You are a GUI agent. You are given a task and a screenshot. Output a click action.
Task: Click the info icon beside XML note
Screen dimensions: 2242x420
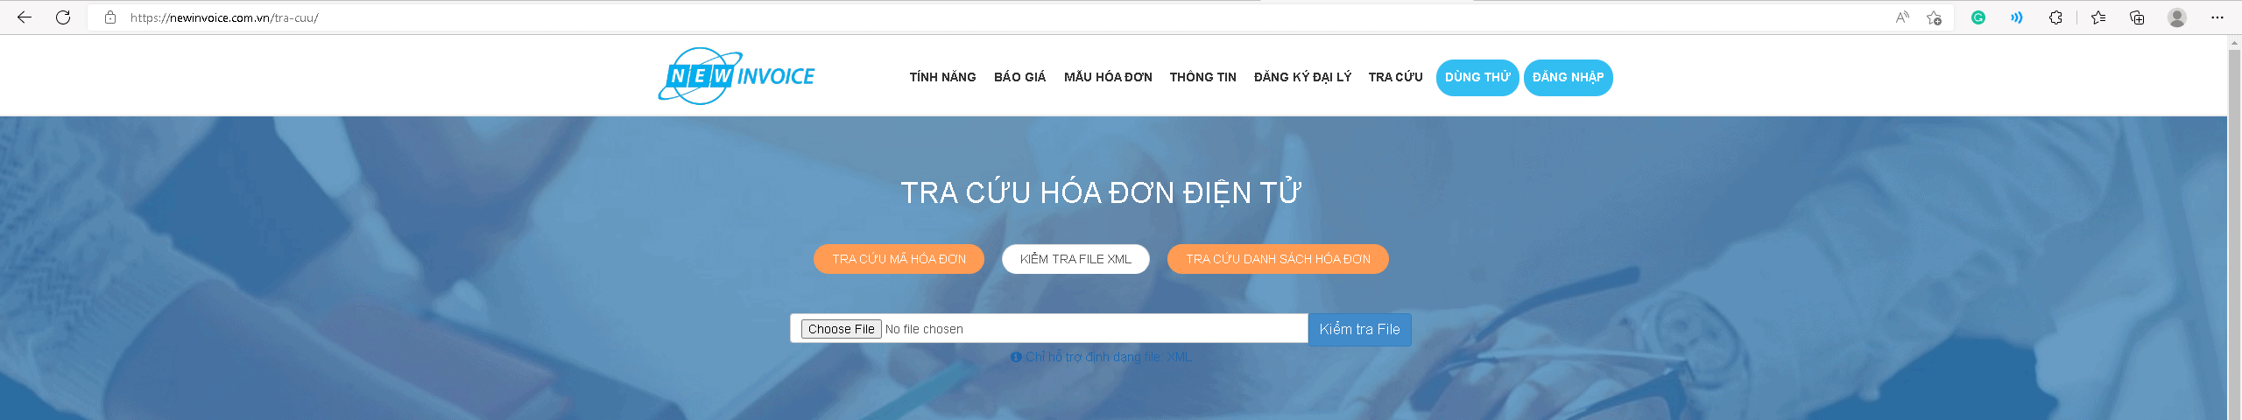(1016, 357)
